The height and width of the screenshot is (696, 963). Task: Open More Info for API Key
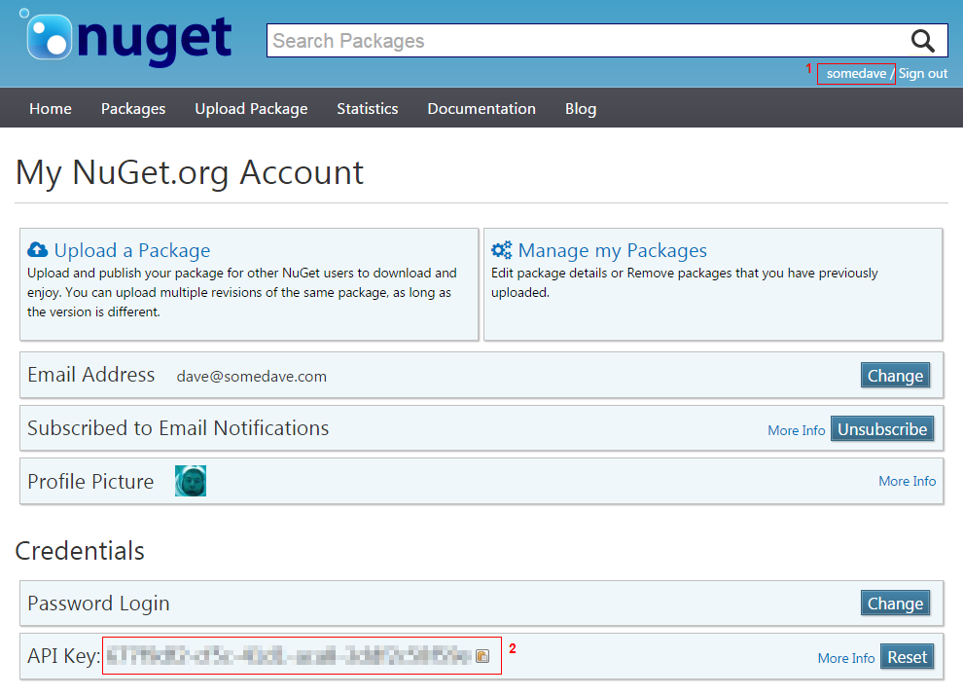pos(845,658)
